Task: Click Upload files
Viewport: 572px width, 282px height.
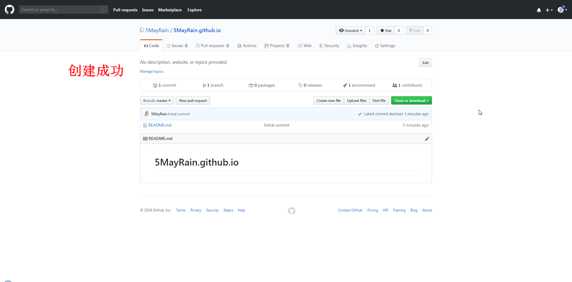Action: click(x=357, y=100)
